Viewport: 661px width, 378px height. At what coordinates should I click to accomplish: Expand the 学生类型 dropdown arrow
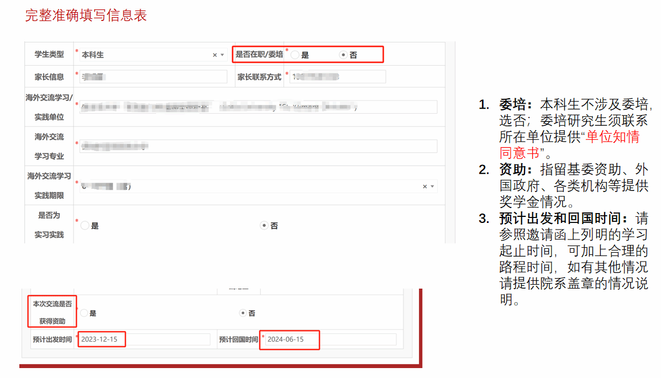point(222,55)
